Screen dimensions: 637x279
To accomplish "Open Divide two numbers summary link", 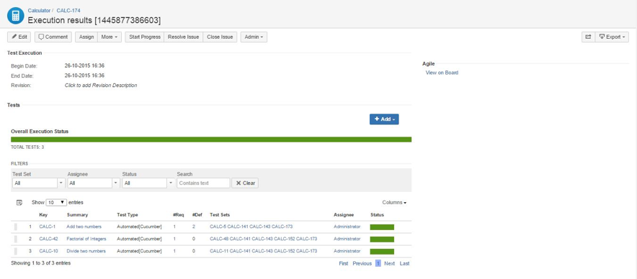I will point(86,251).
